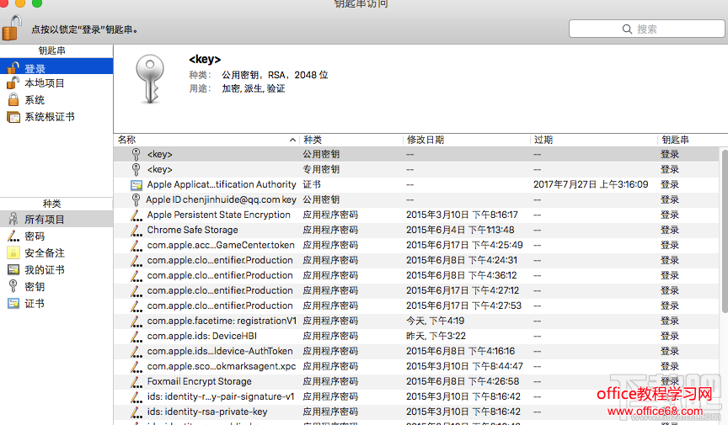The width and height of the screenshot is (728, 425).
Task: Filter by 密钥 category
Action: [x=35, y=287]
